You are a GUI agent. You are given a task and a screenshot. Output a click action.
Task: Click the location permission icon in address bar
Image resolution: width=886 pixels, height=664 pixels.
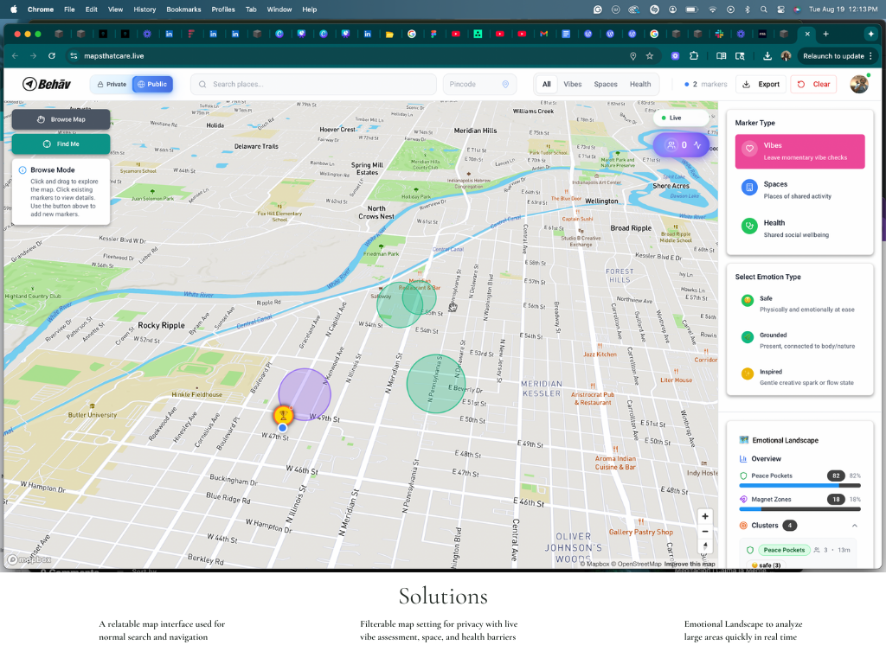tap(632, 56)
